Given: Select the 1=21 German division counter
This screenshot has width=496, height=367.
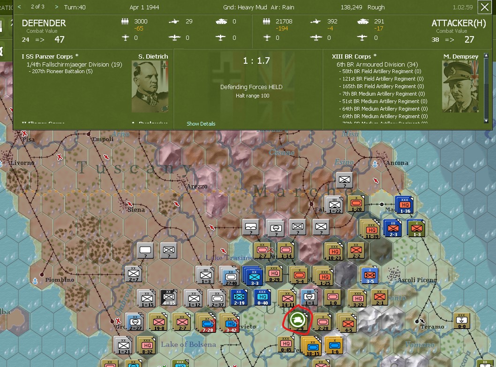Looking at the screenshot, I should [x=123, y=345].
